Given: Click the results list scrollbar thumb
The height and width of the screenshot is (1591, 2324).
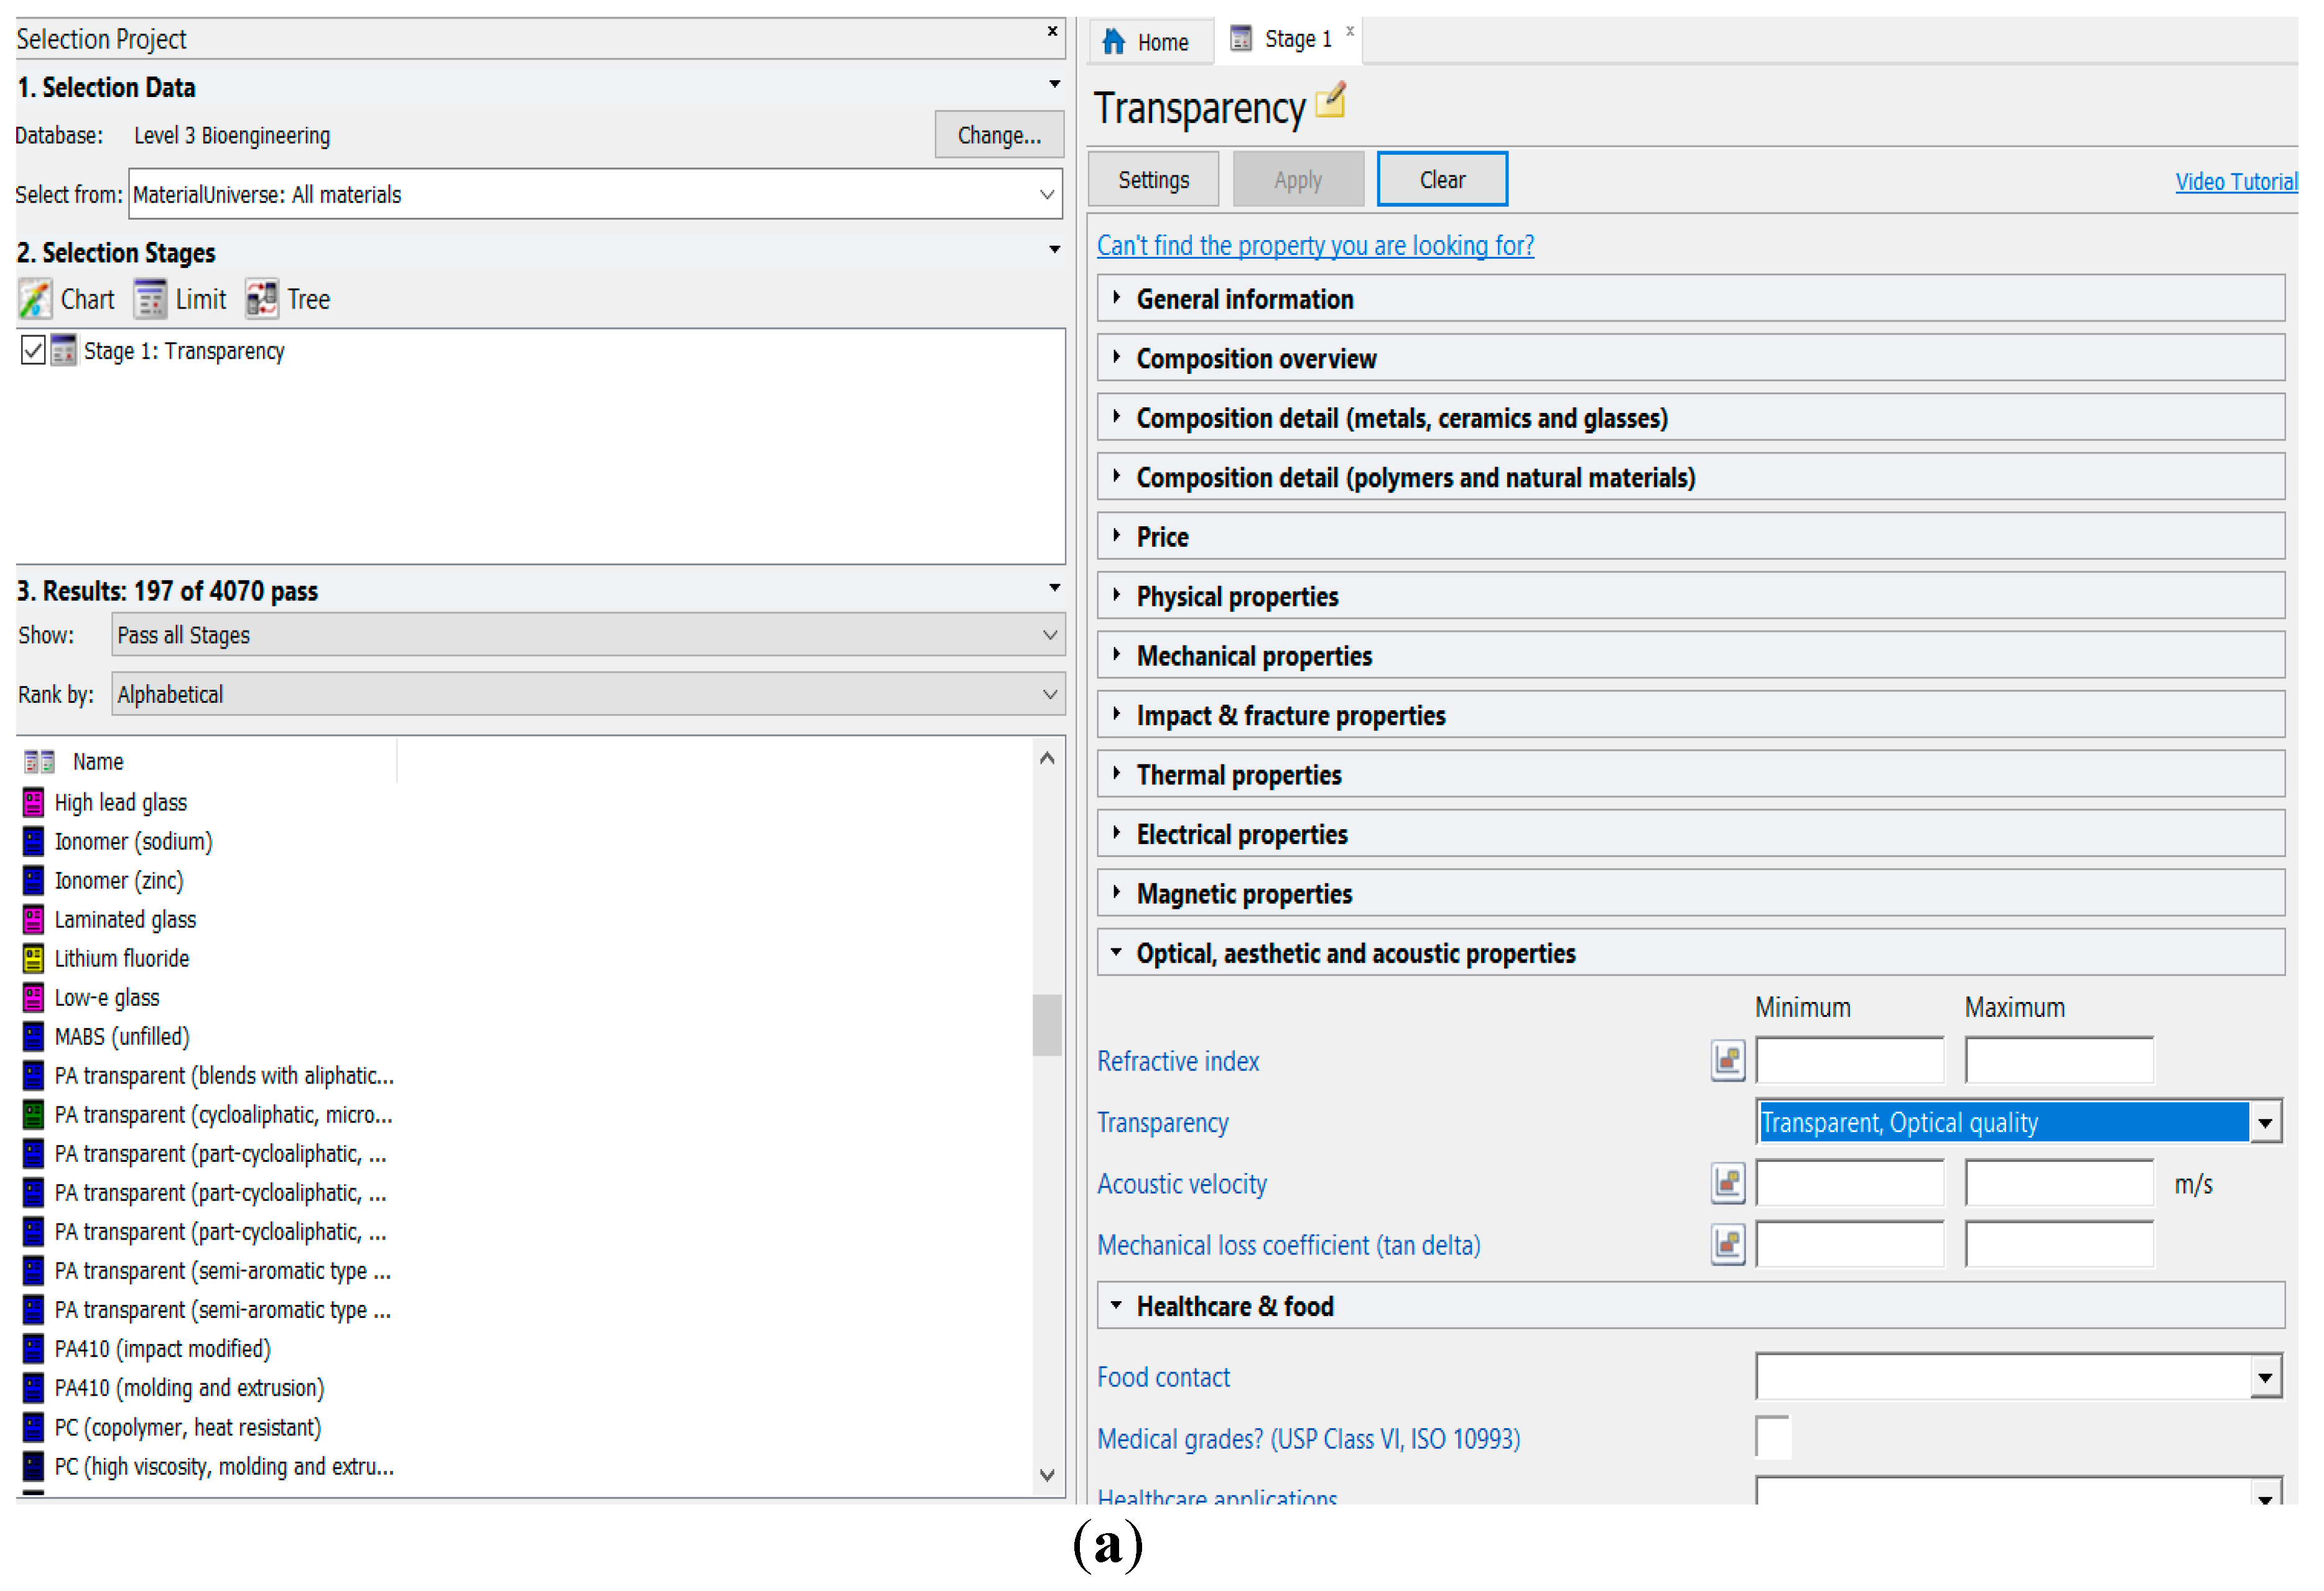Looking at the screenshot, I should tap(1046, 1024).
